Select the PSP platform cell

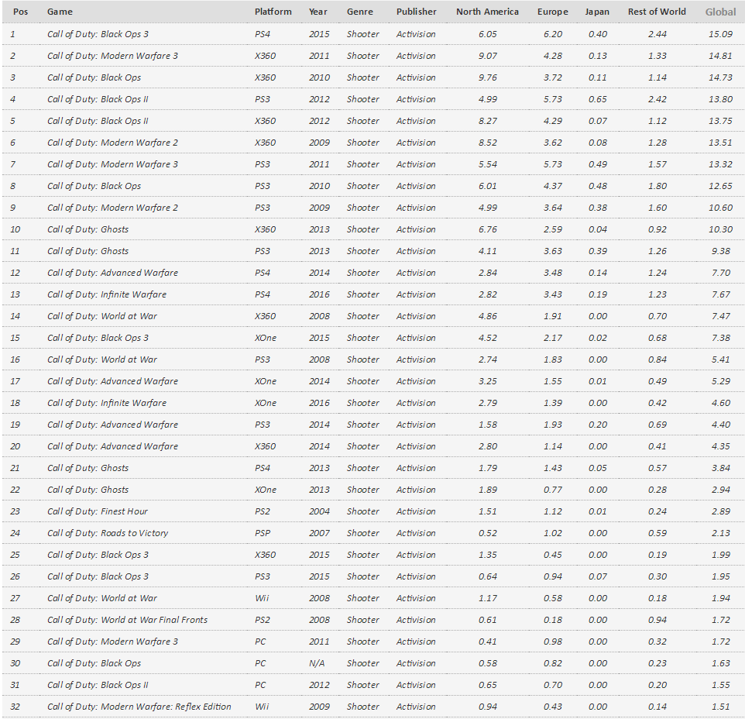[263, 533]
